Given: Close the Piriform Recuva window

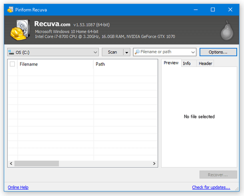Looking at the screenshot, I should tap(230, 10).
